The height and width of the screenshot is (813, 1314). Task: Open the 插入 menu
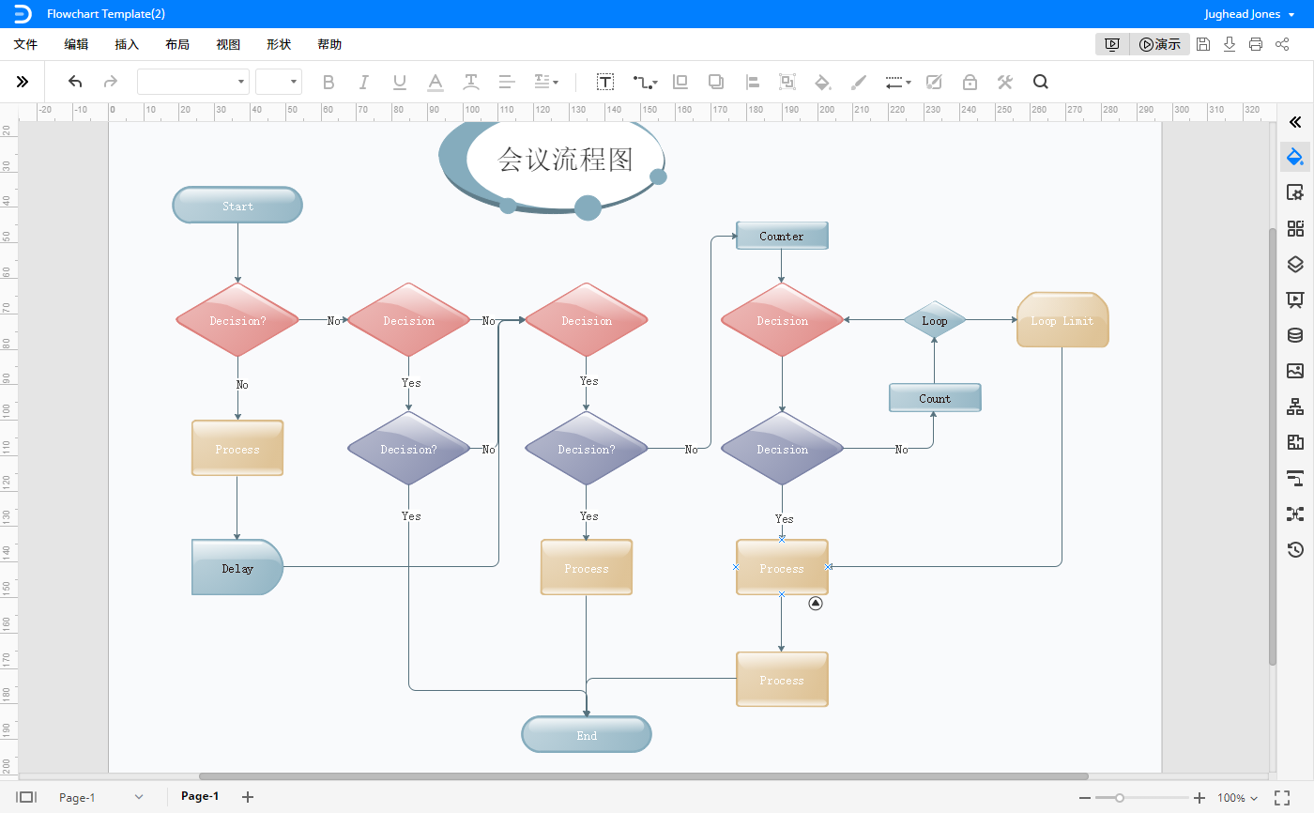pos(127,44)
